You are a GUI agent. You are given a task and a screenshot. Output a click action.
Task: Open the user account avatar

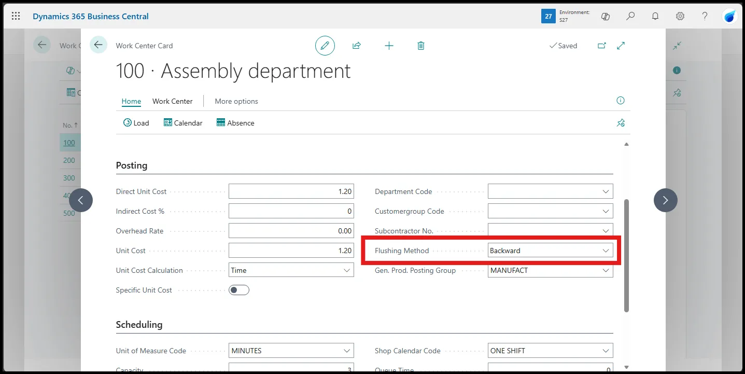point(730,16)
